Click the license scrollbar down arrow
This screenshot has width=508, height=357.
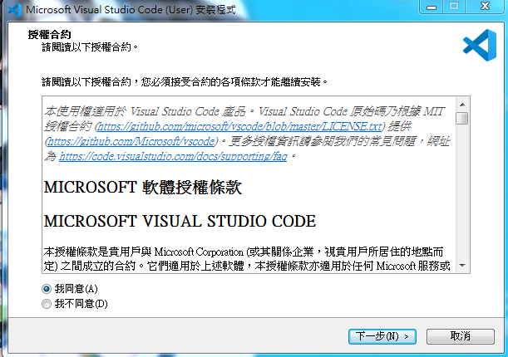(462, 266)
